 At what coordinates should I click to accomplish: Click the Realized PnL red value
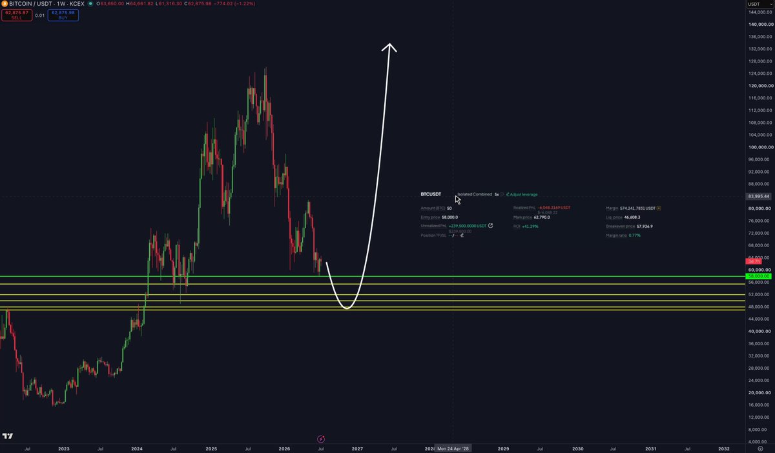(554, 208)
